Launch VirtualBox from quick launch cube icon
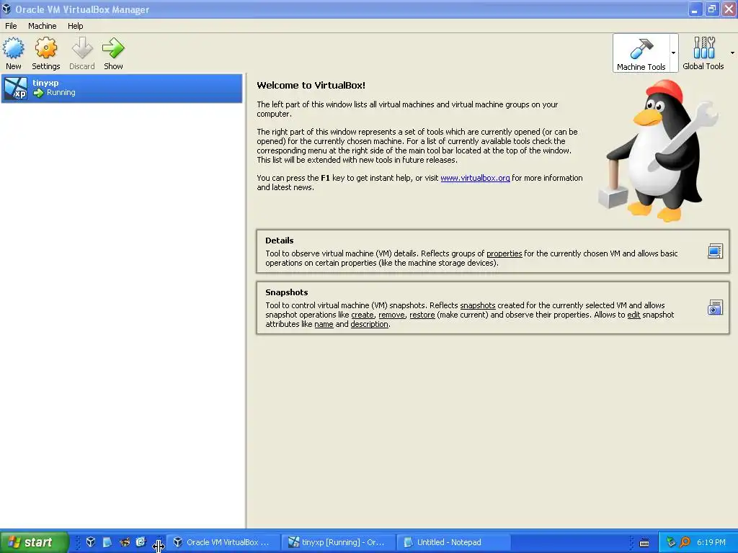 coord(91,542)
